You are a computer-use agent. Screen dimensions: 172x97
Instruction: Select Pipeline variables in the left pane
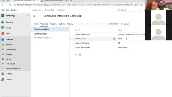click(x=50, y=29)
